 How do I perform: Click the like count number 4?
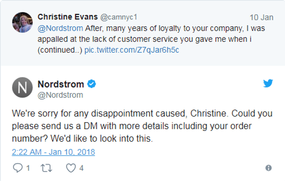click(x=82, y=168)
